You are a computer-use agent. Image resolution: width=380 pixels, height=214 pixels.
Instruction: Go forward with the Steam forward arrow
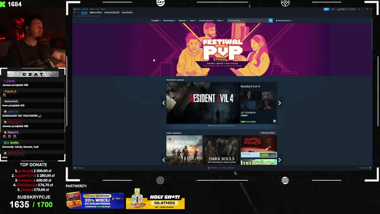click(78, 12)
